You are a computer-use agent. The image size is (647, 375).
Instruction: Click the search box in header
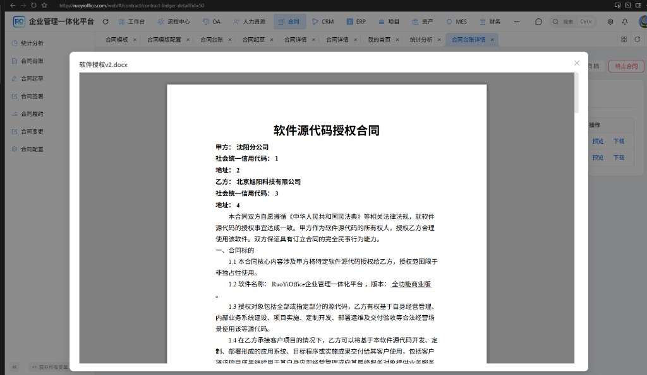coord(574,21)
